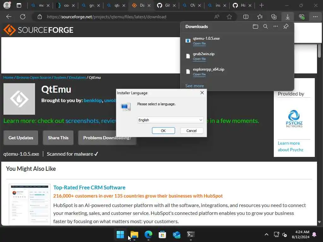The image size is (323, 242).
Task: Open notifications bell in taskbar
Action: [314, 234]
